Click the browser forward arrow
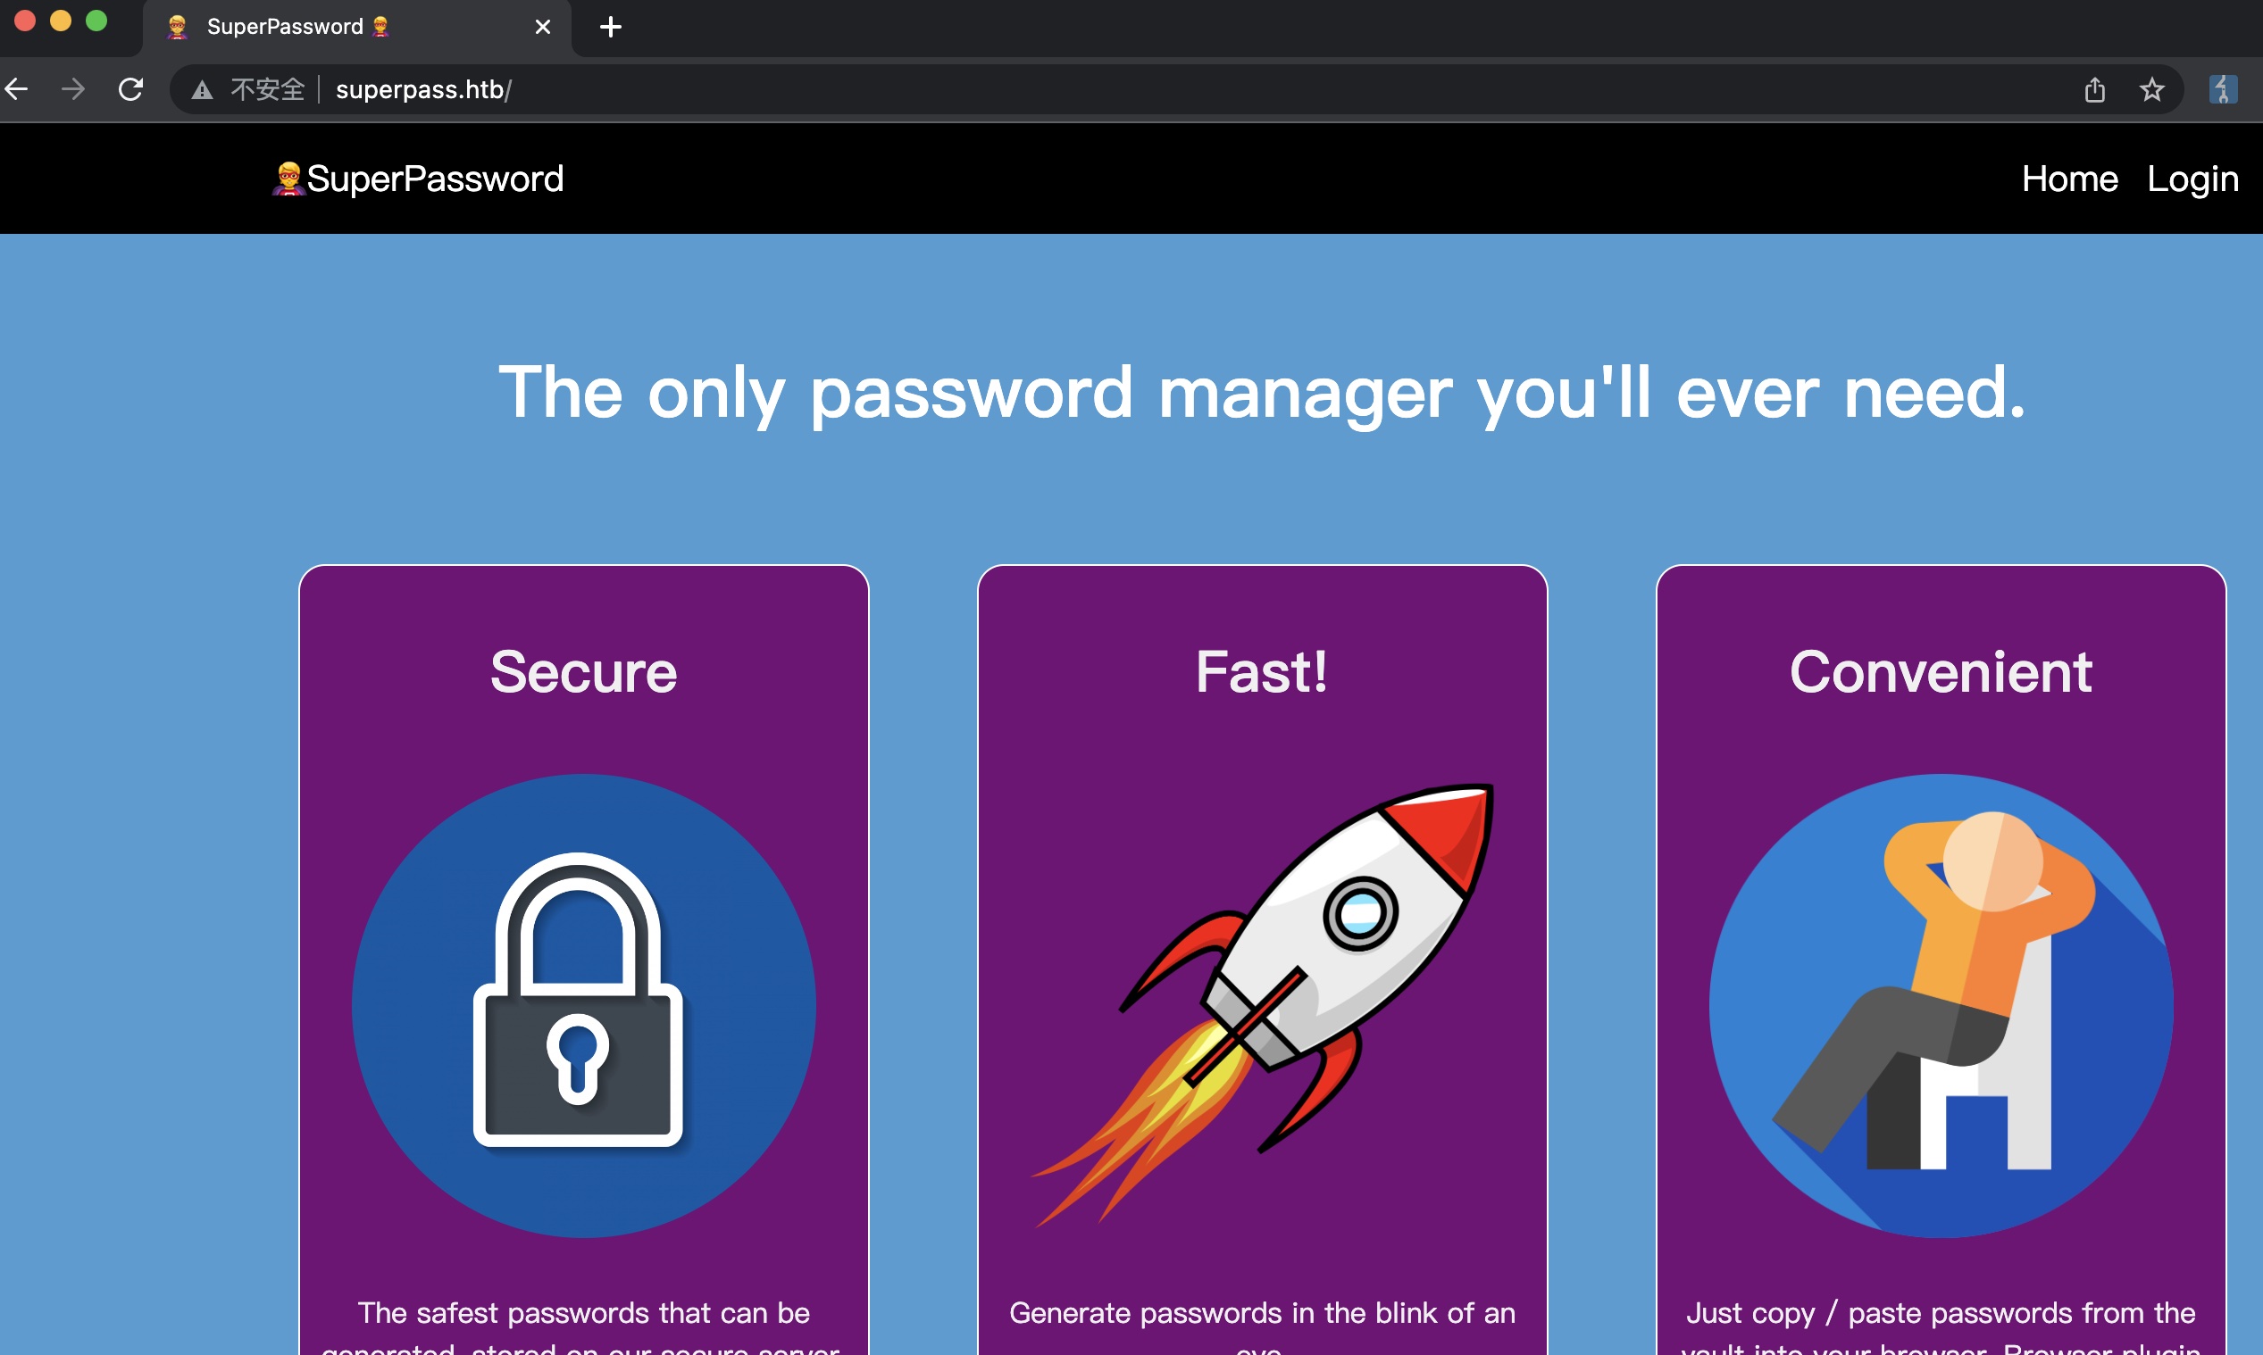2263x1355 pixels. 73,89
